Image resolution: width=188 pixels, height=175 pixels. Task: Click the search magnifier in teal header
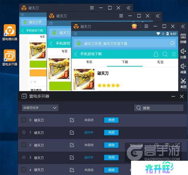coord(165,54)
